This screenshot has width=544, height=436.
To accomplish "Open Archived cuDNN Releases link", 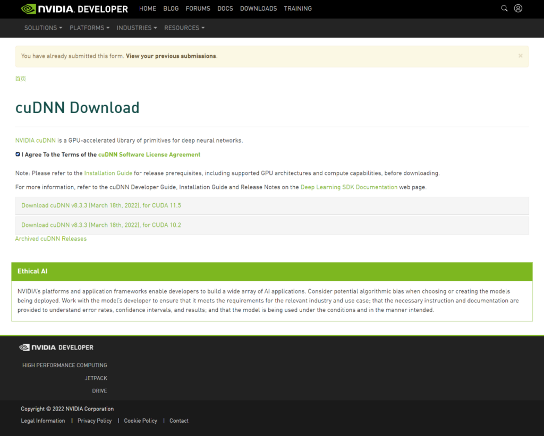I will point(50,239).
